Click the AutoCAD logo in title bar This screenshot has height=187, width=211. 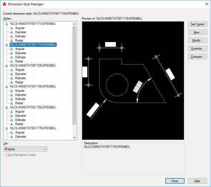click(x=4, y=4)
